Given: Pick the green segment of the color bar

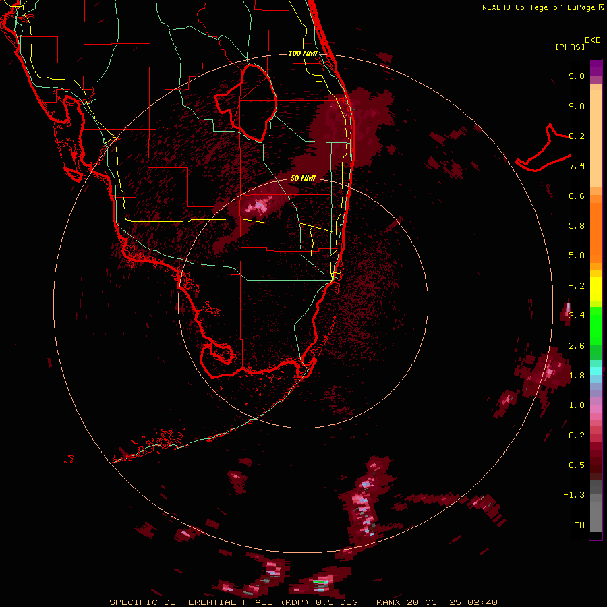Looking at the screenshot, I should pyautogui.click(x=596, y=326).
